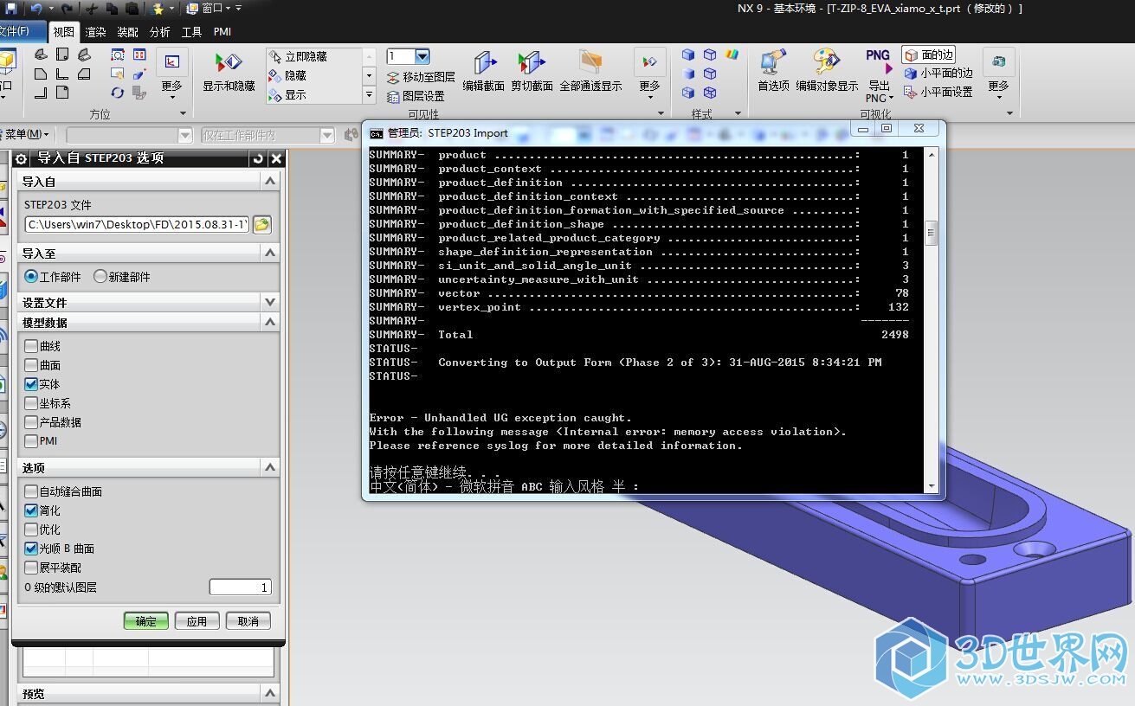Click the Copy icon in the top toolbar
The width and height of the screenshot is (1135, 706).
click(x=112, y=8)
